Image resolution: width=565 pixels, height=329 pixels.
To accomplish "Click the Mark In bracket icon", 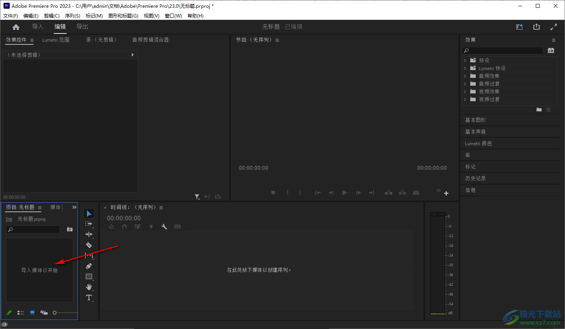I will pos(287,193).
